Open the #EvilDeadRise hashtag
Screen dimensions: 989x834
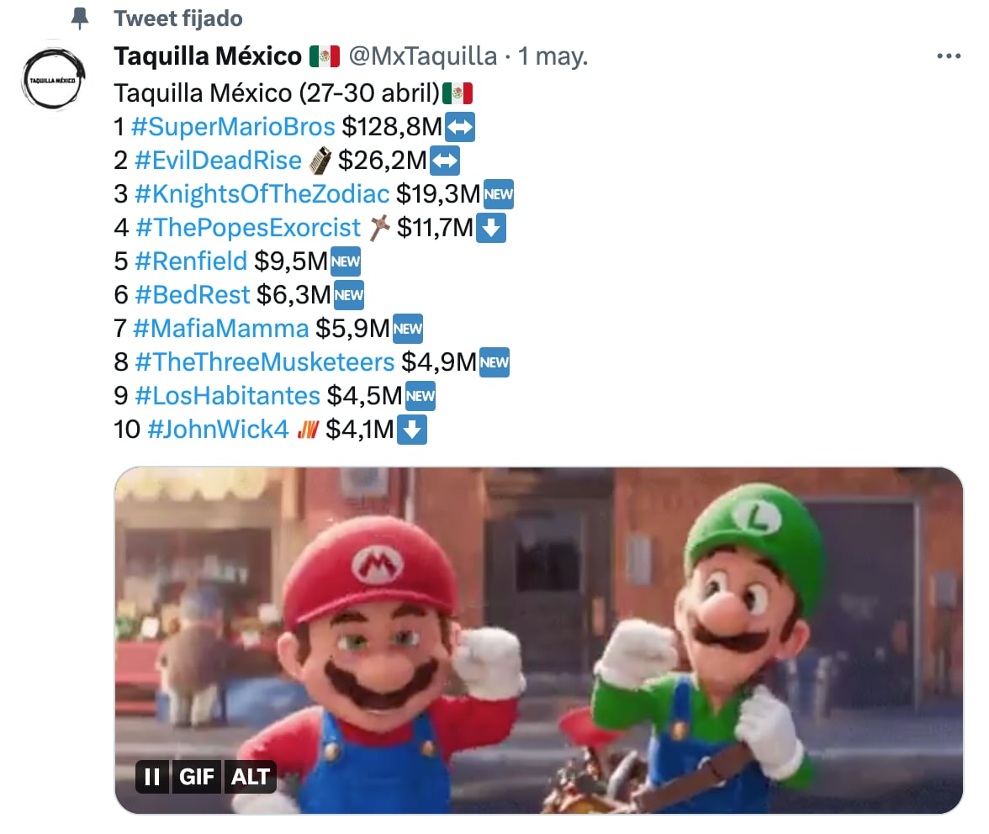coord(217,161)
